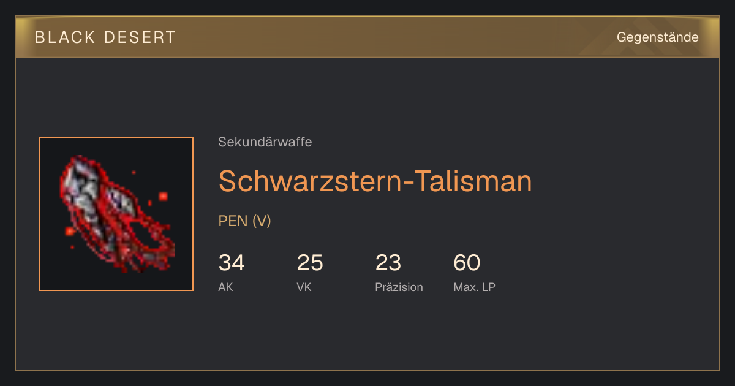735x386 pixels.
Task: Select the VK stat label
Action: (x=304, y=287)
